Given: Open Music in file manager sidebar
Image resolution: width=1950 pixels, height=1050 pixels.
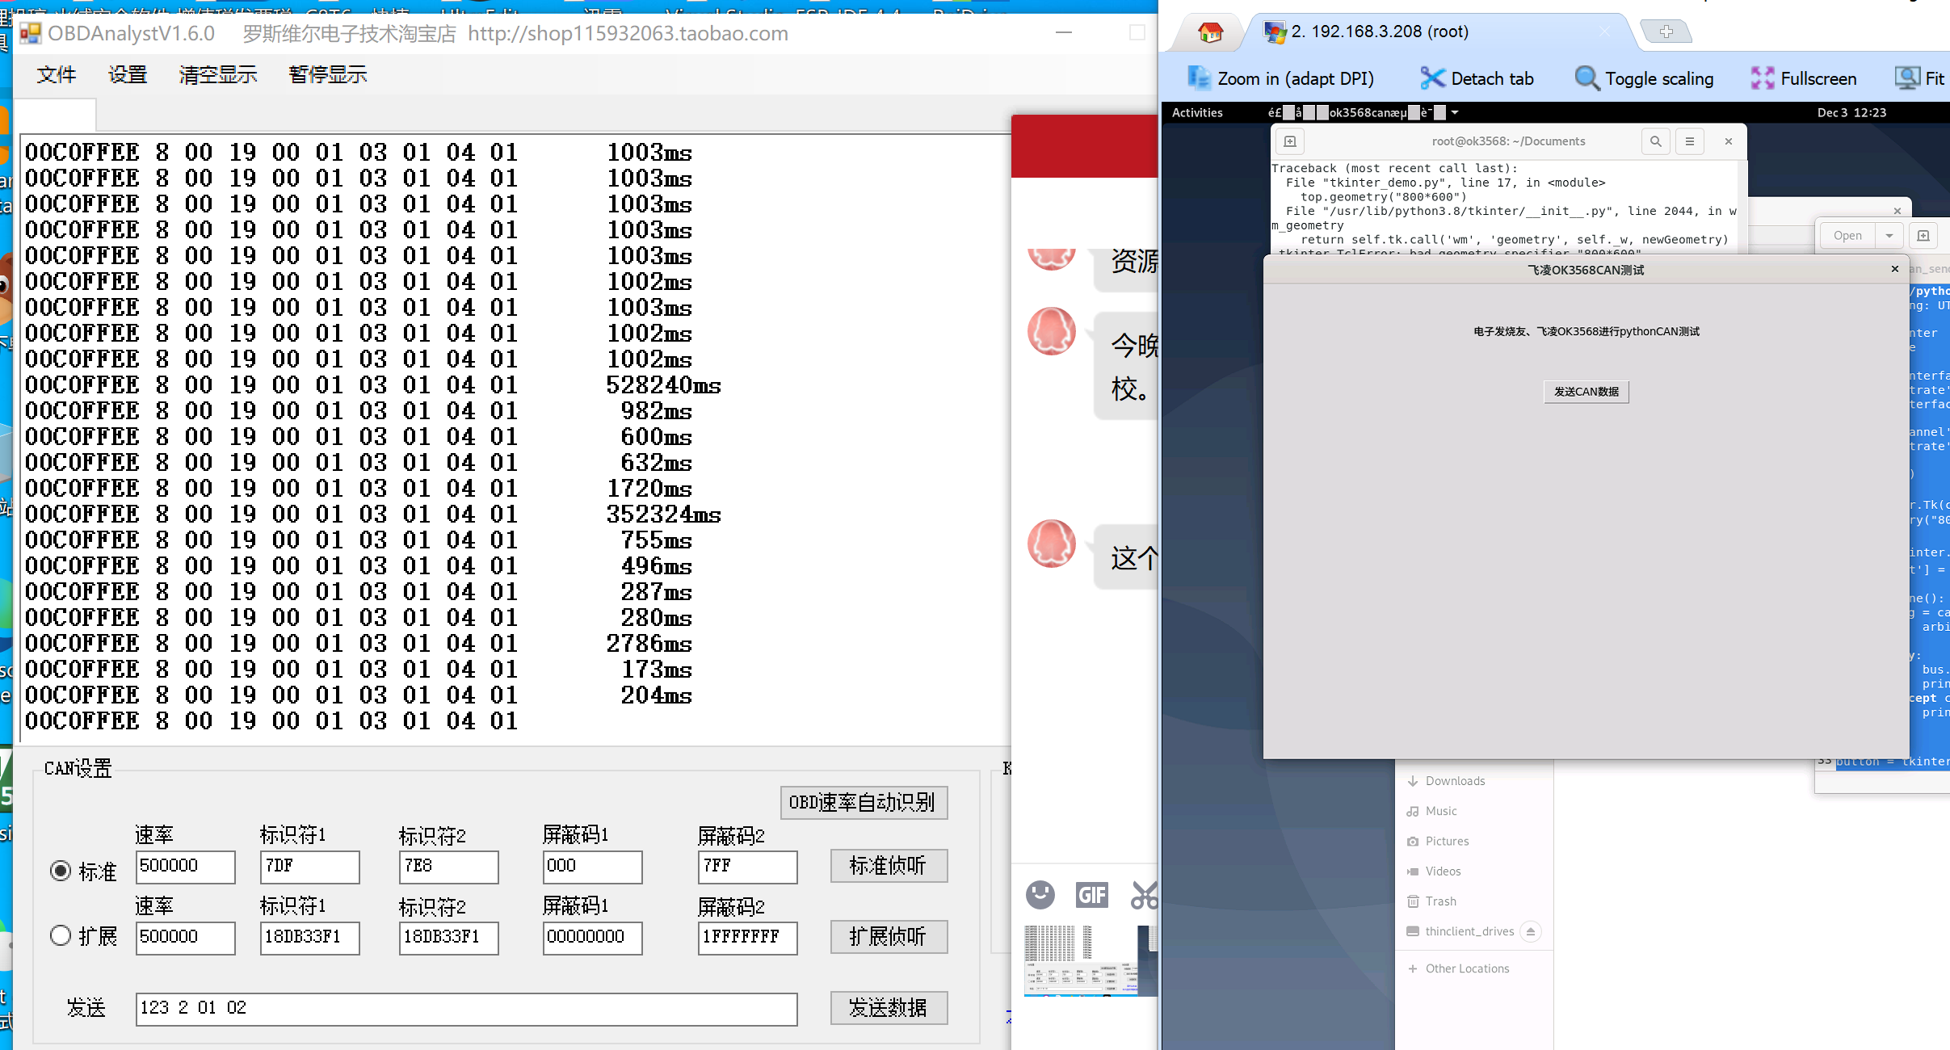Looking at the screenshot, I should (1440, 811).
